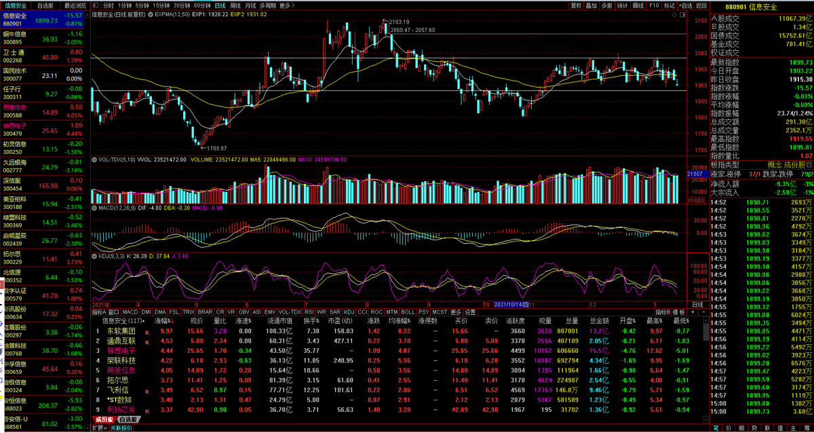The height and width of the screenshot is (433, 814).
Task: Click the 返回 button
Action: [701, 5]
